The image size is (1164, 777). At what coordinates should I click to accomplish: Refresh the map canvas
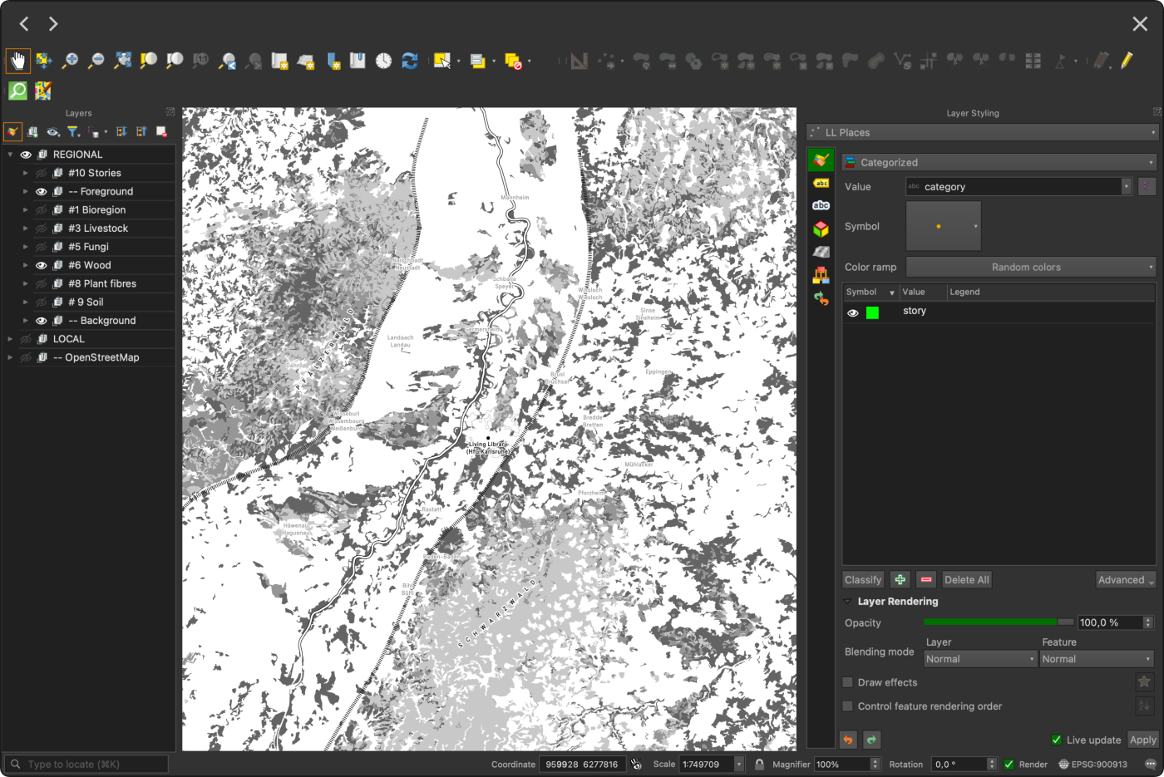[x=410, y=61]
